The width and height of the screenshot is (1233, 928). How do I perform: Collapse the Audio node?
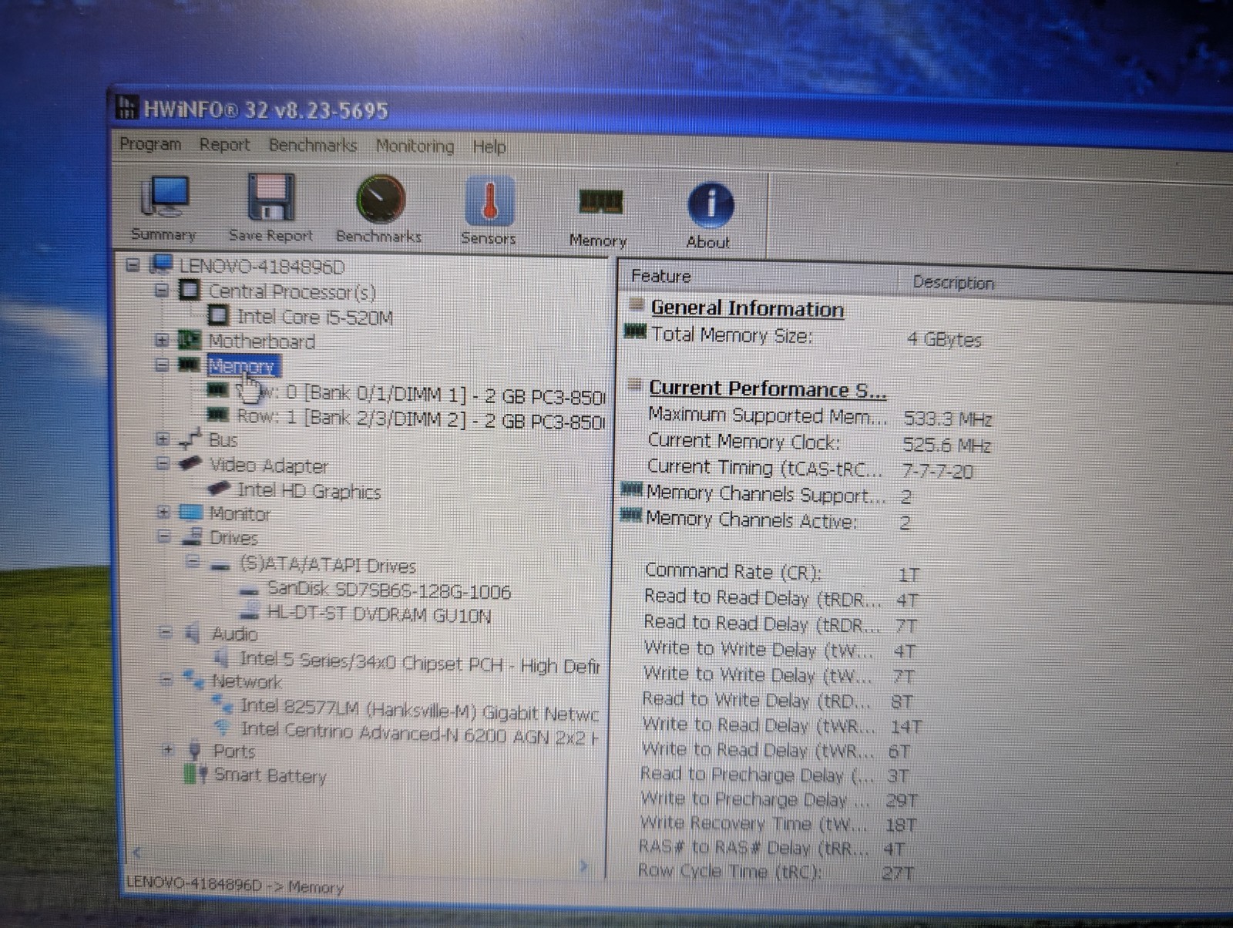point(165,633)
